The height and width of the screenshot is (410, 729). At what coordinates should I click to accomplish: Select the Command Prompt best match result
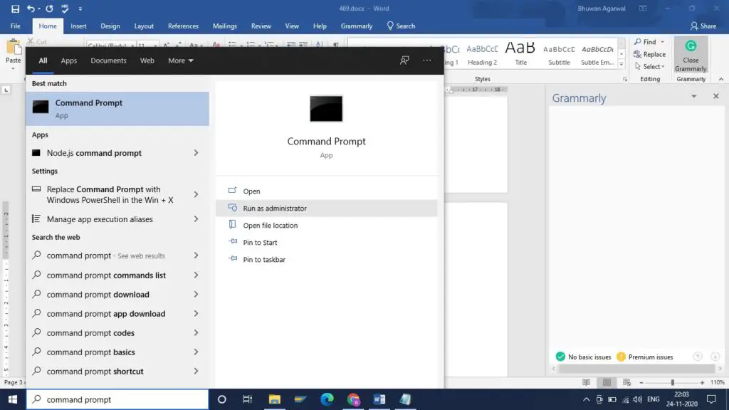[117, 109]
